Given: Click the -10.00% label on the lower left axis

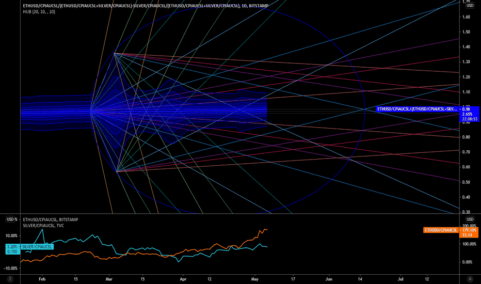Looking at the screenshot, I should pos(11,268).
